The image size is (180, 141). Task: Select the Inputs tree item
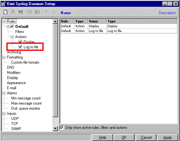coord(11,114)
